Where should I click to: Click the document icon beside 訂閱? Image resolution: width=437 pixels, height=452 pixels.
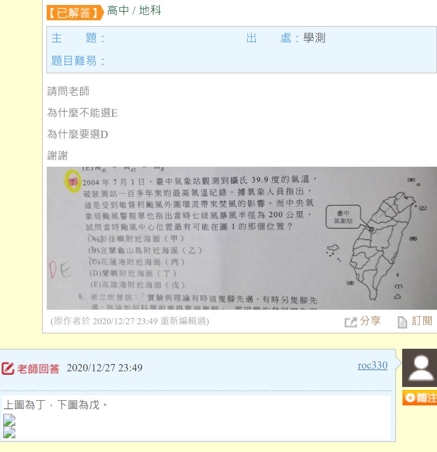click(x=402, y=322)
